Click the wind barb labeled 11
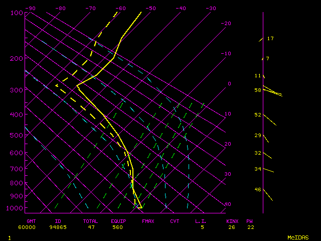This screenshot has height=241, width=321. tap(264, 76)
